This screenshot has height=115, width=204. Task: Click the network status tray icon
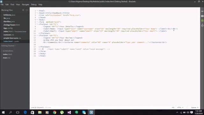181,112
